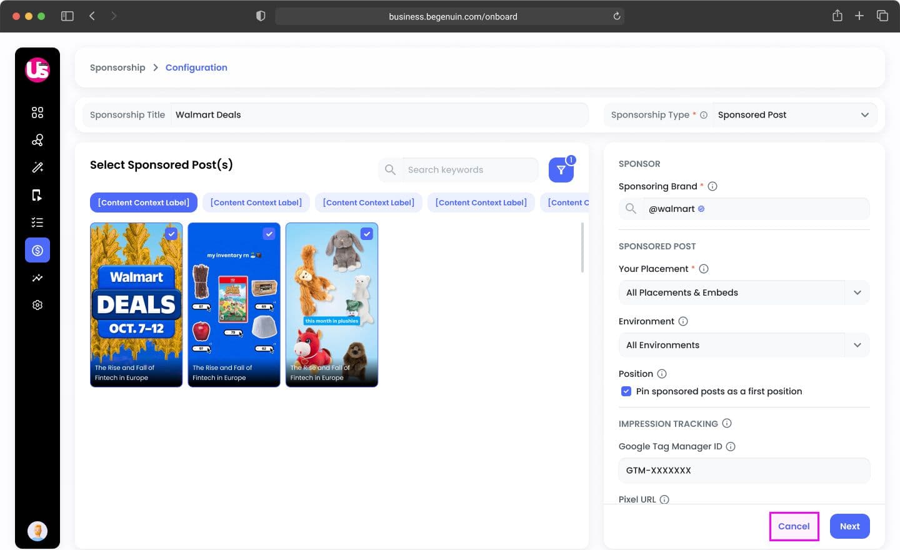900x550 pixels.
Task: Open the video player icon in sidebar
Action: click(x=37, y=195)
